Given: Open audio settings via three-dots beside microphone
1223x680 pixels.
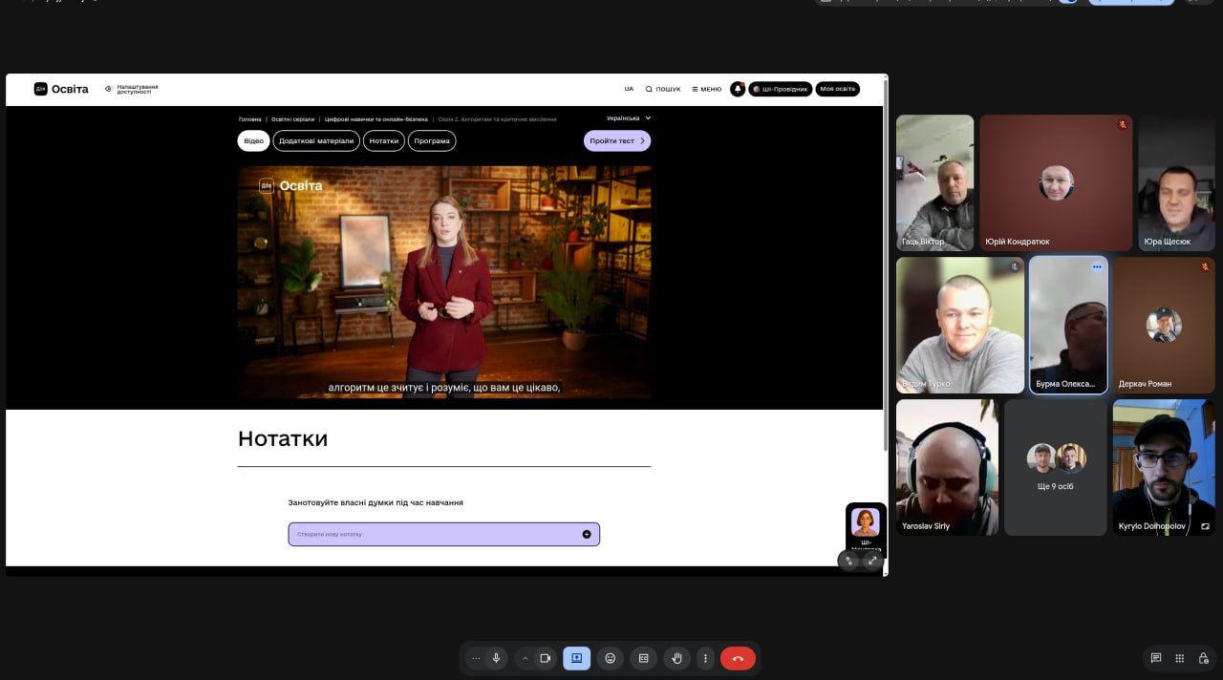Looking at the screenshot, I should (x=476, y=658).
